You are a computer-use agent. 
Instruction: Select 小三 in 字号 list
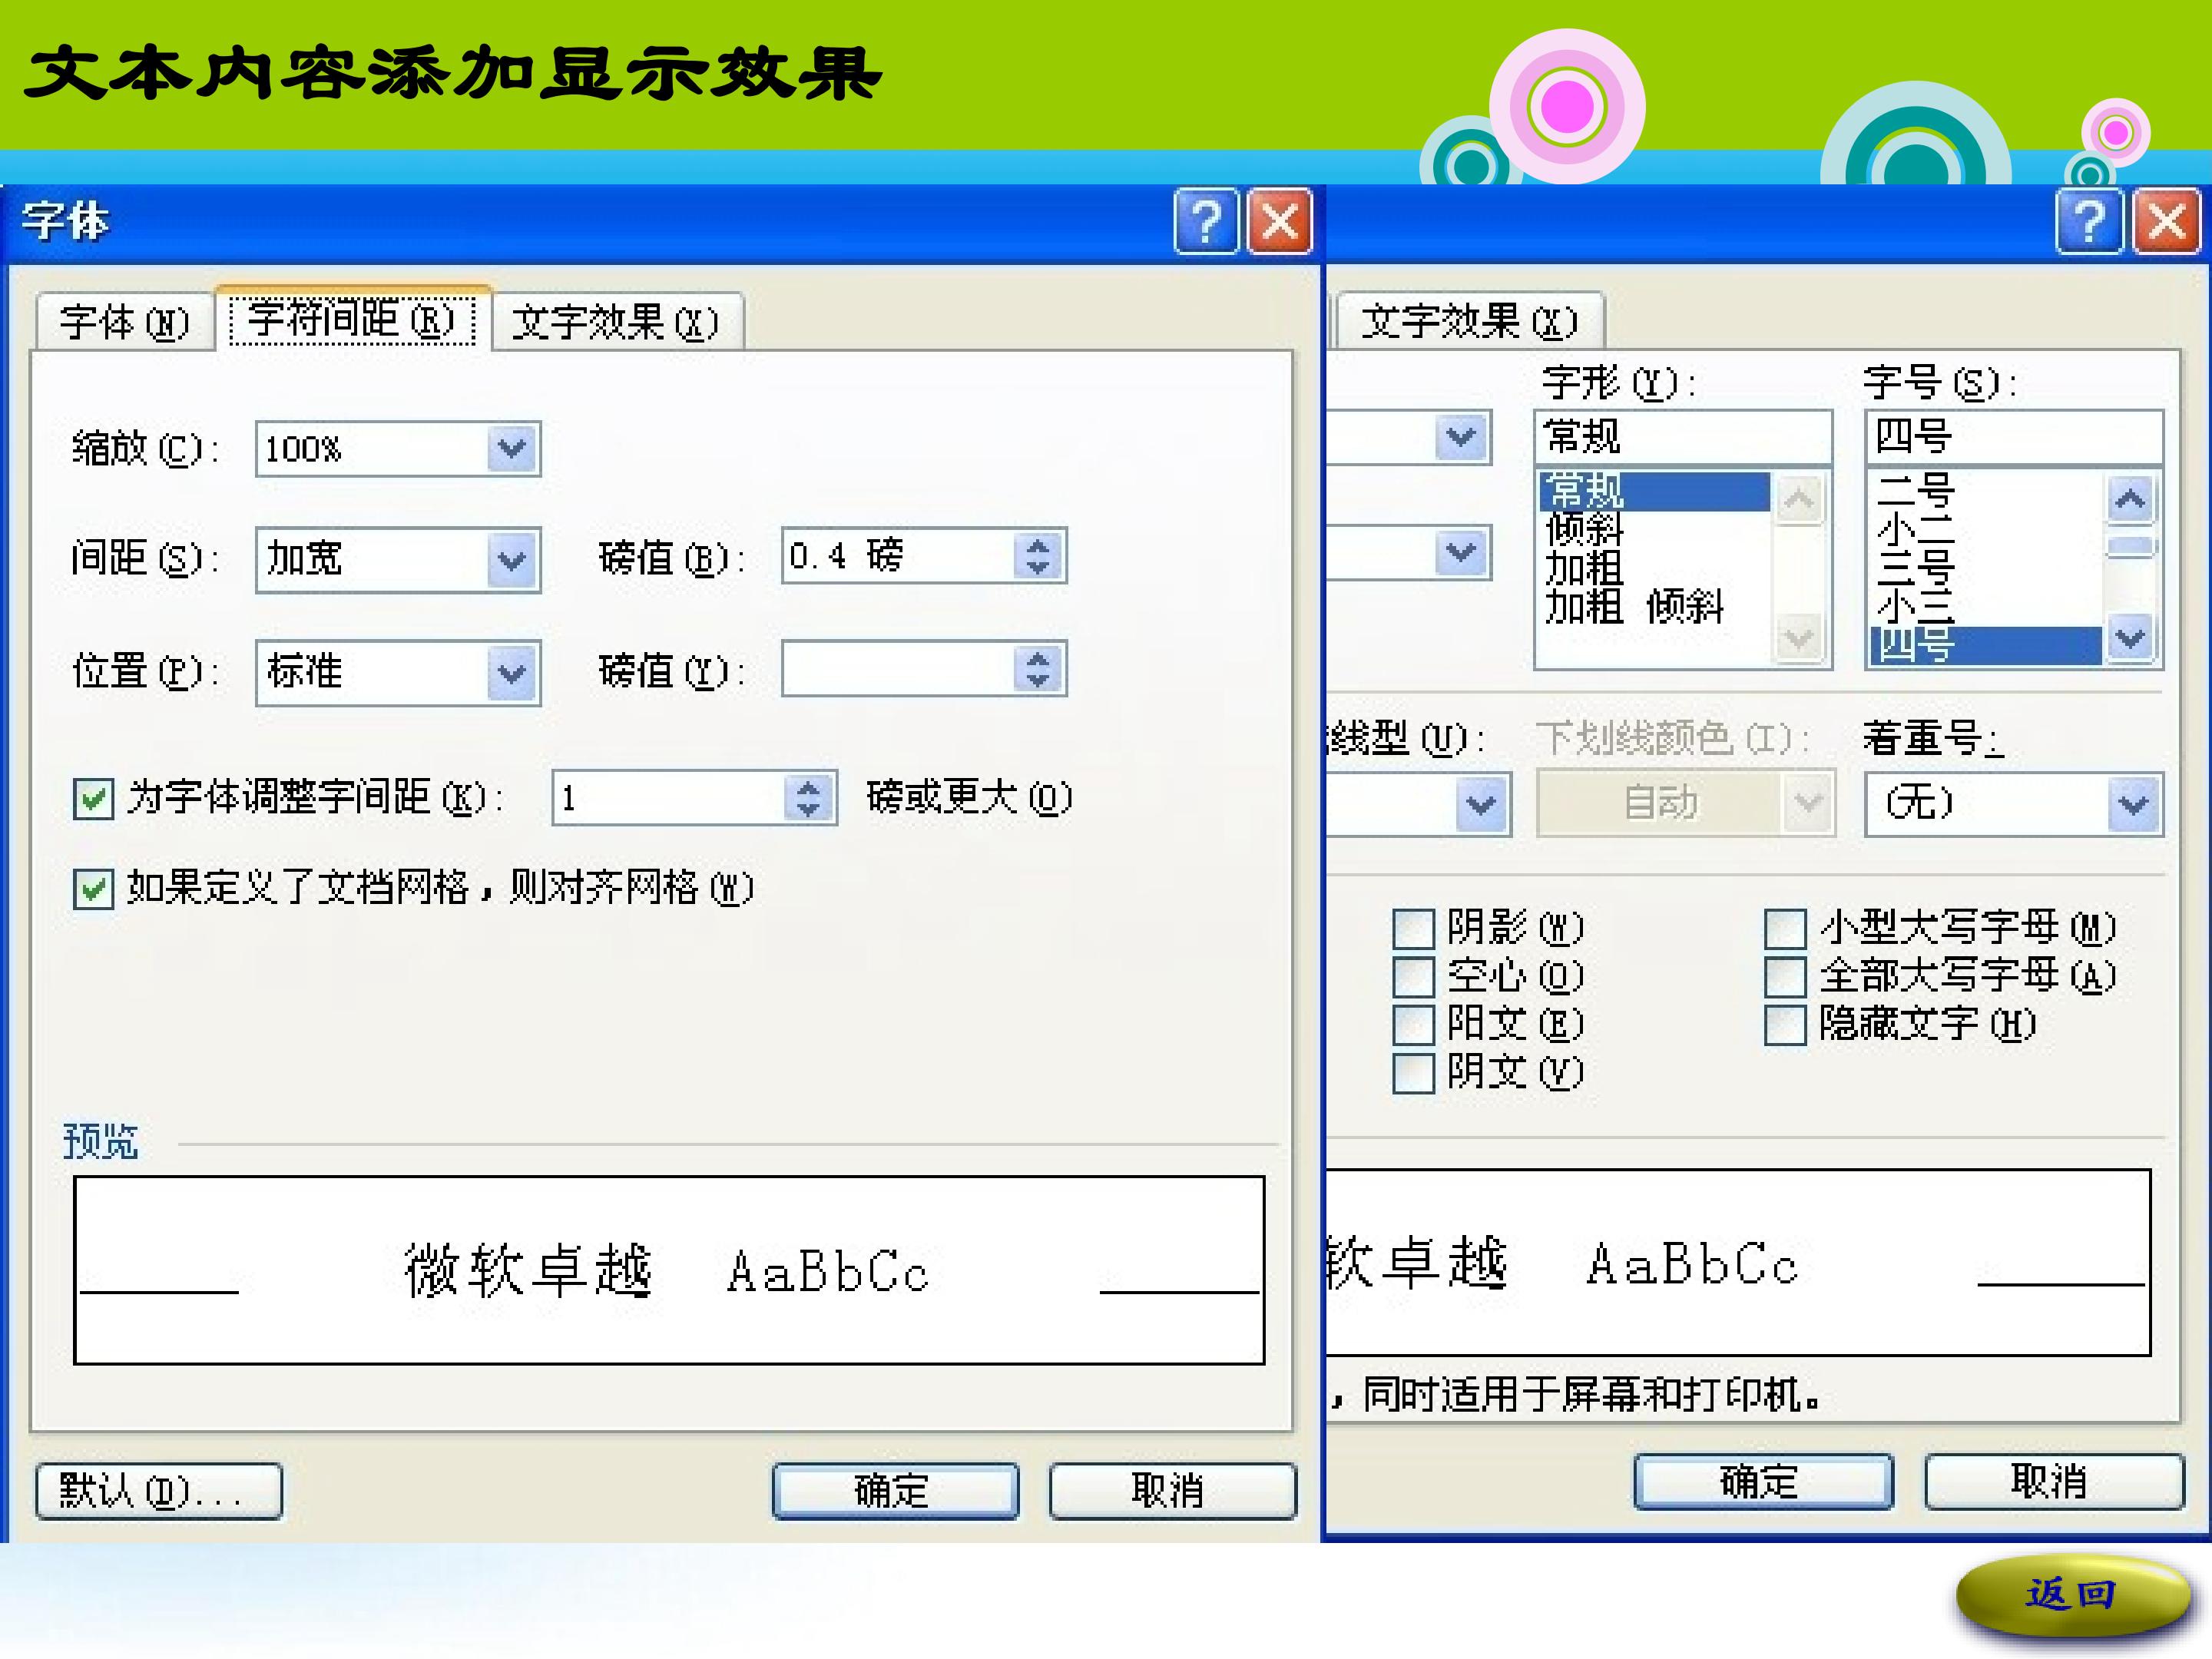pyautogui.click(x=1986, y=606)
